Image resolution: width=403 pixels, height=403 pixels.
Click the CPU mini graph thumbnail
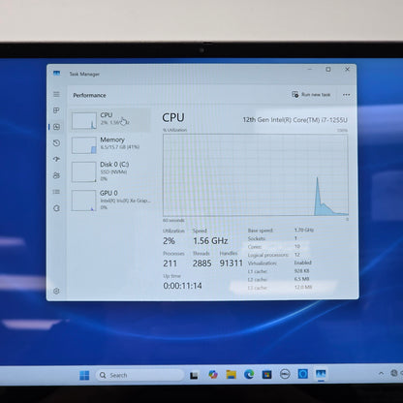[x=84, y=120]
